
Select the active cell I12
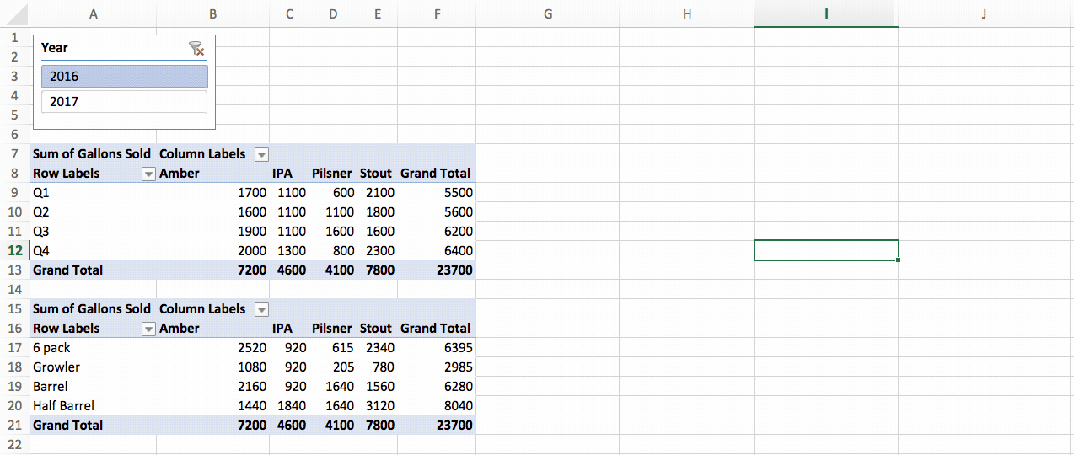click(x=826, y=250)
